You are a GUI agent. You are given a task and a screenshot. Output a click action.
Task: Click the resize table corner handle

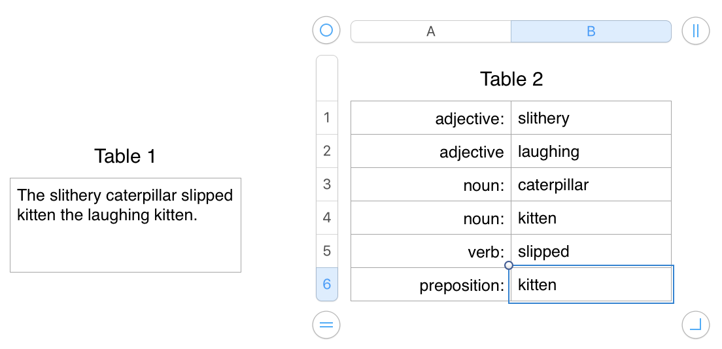pos(695,324)
